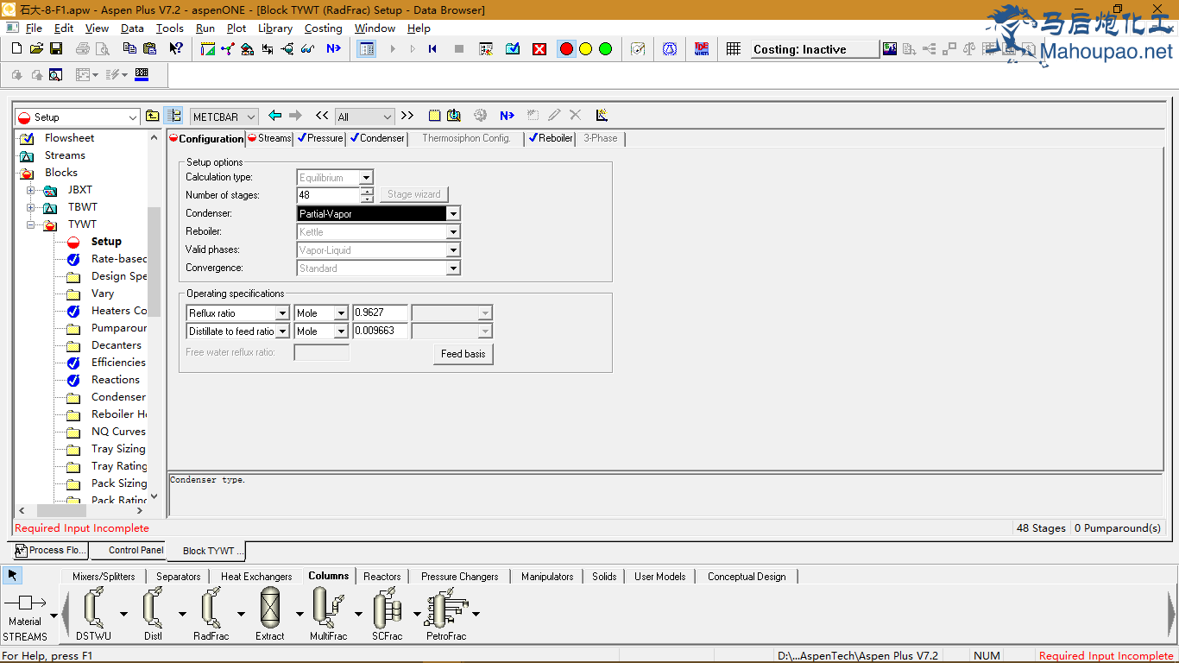
Task: Click the Distillate to feed ratio value field
Action: point(381,331)
